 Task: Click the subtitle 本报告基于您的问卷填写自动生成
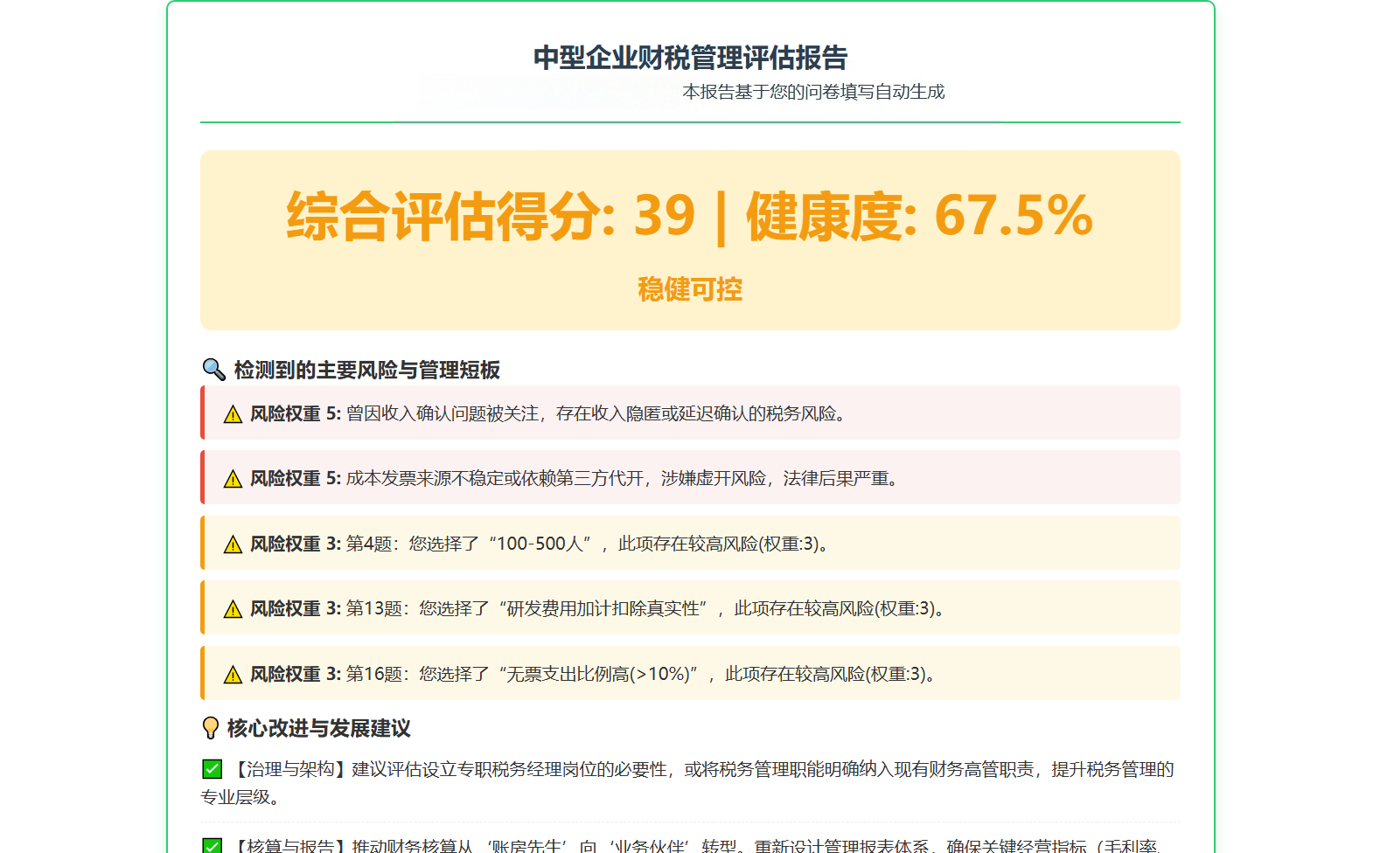(812, 92)
